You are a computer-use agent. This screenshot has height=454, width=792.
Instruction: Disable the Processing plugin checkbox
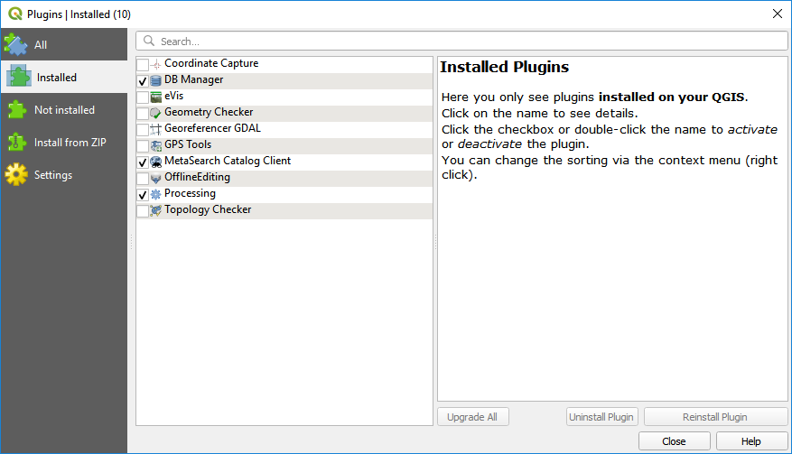click(x=143, y=195)
